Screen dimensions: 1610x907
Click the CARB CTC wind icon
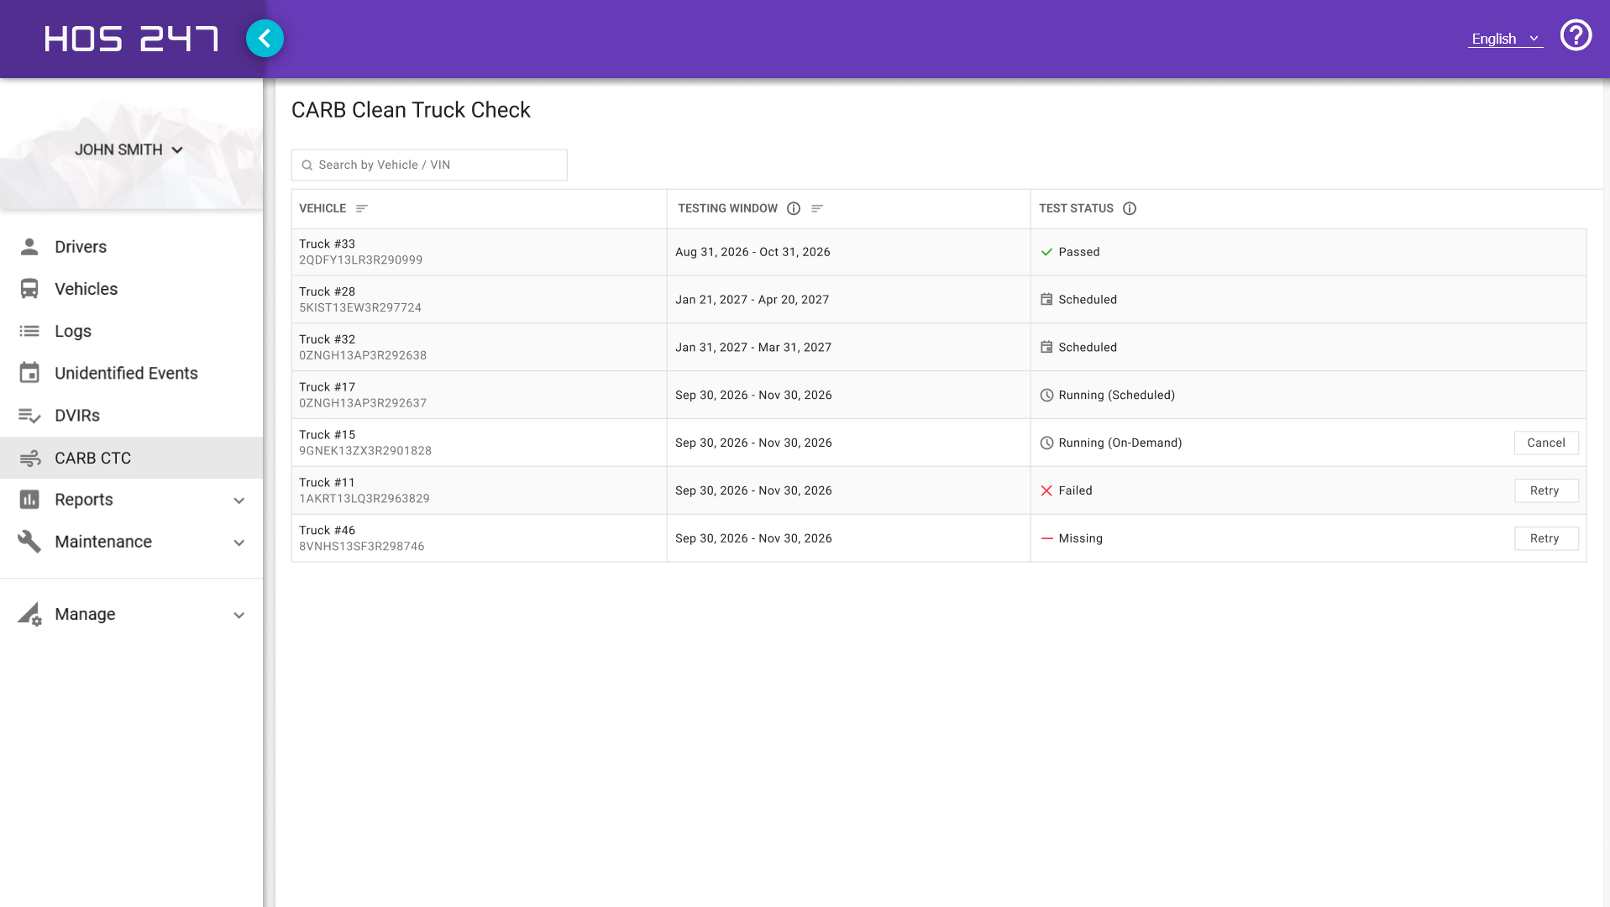29,458
